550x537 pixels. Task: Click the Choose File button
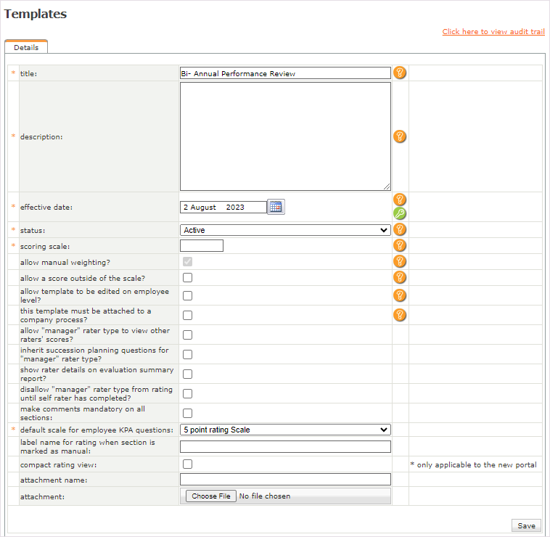211,496
